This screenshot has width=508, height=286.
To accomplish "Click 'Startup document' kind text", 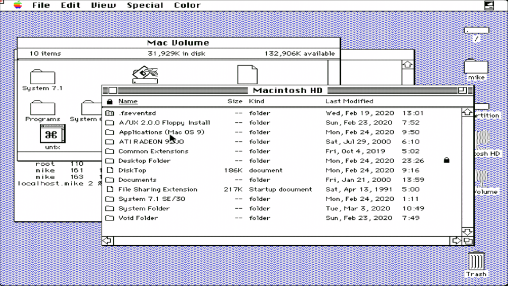I will point(280,190).
